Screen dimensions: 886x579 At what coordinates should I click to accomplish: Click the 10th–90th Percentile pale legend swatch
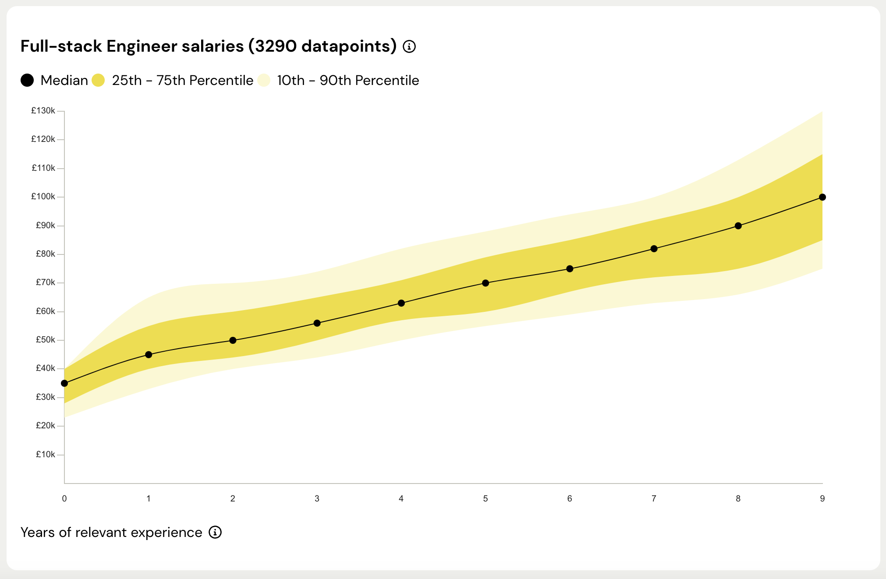[x=264, y=80]
